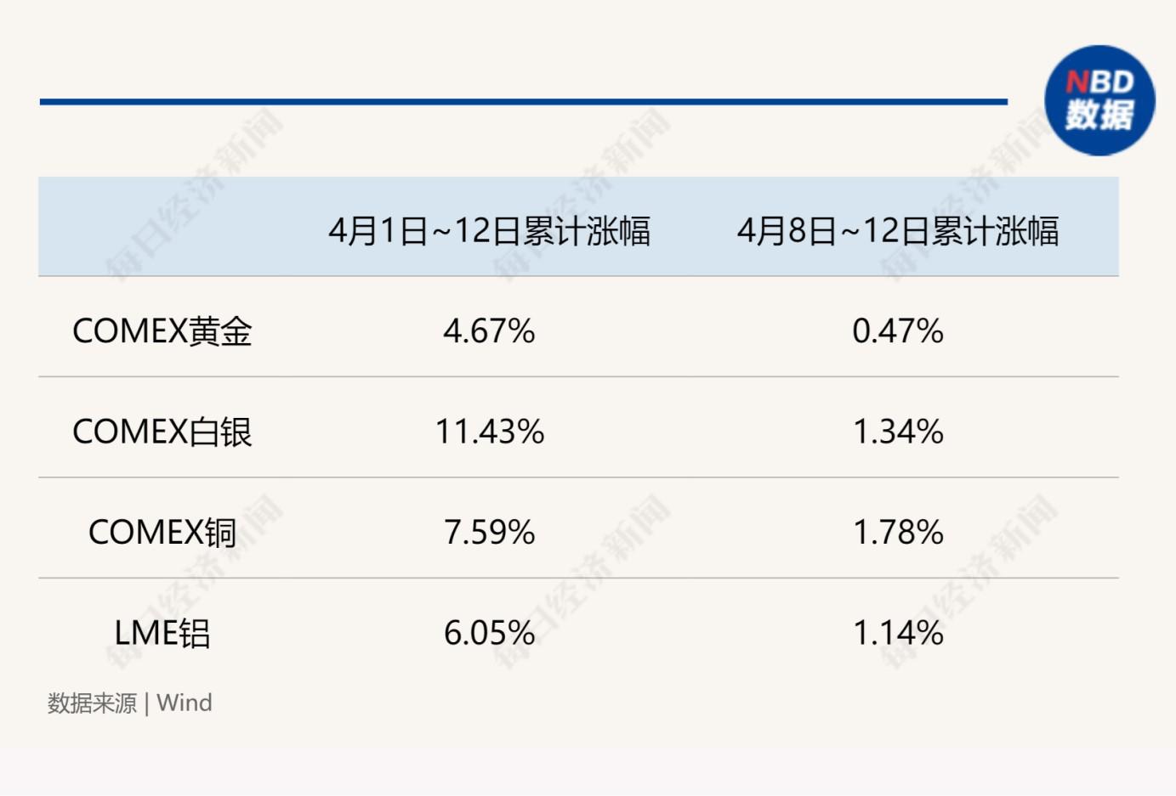The image size is (1176, 796).
Task: Select the 1.14% value cell
Action: click(x=898, y=633)
